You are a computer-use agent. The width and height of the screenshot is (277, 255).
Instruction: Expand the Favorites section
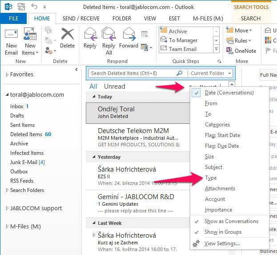pos(7,75)
